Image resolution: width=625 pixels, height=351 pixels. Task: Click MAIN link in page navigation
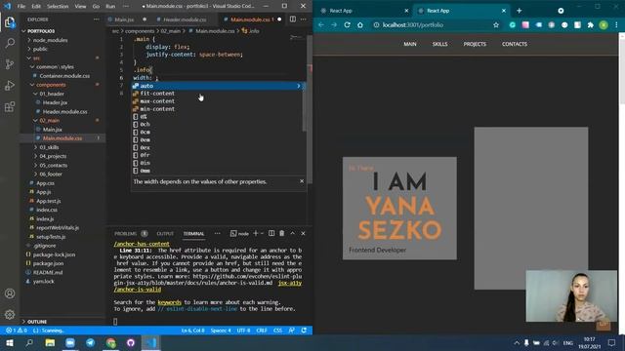(410, 44)
